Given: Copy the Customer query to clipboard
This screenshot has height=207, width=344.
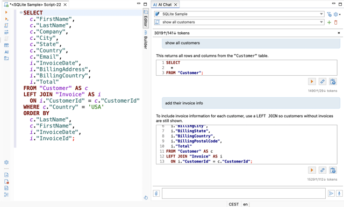Looking at the screenshot, I should [333, 82].
